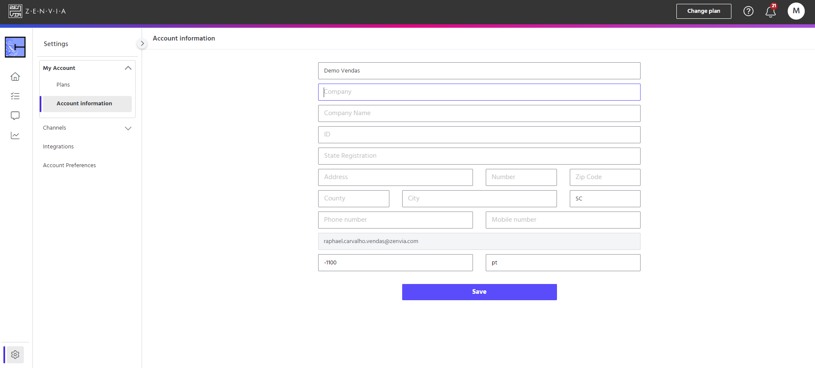
Task: Click the disabled email address field
Action: click(479, 241)
